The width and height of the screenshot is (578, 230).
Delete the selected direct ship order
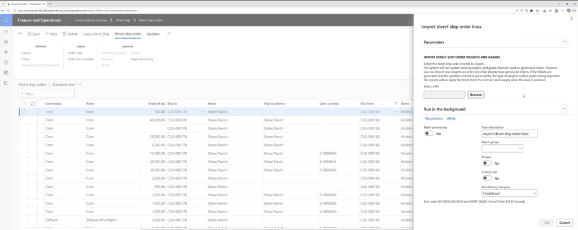pos(70,34)
